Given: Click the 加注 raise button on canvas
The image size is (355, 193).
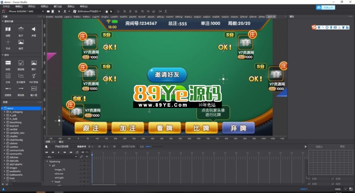Looking at the screenshot, I should (x=128, y=128).
